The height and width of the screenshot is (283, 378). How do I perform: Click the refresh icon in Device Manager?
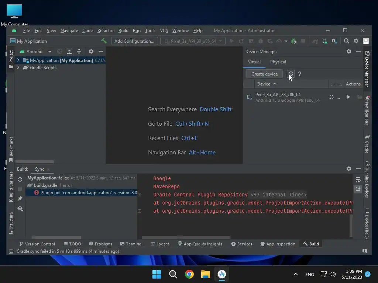(291, 74)
